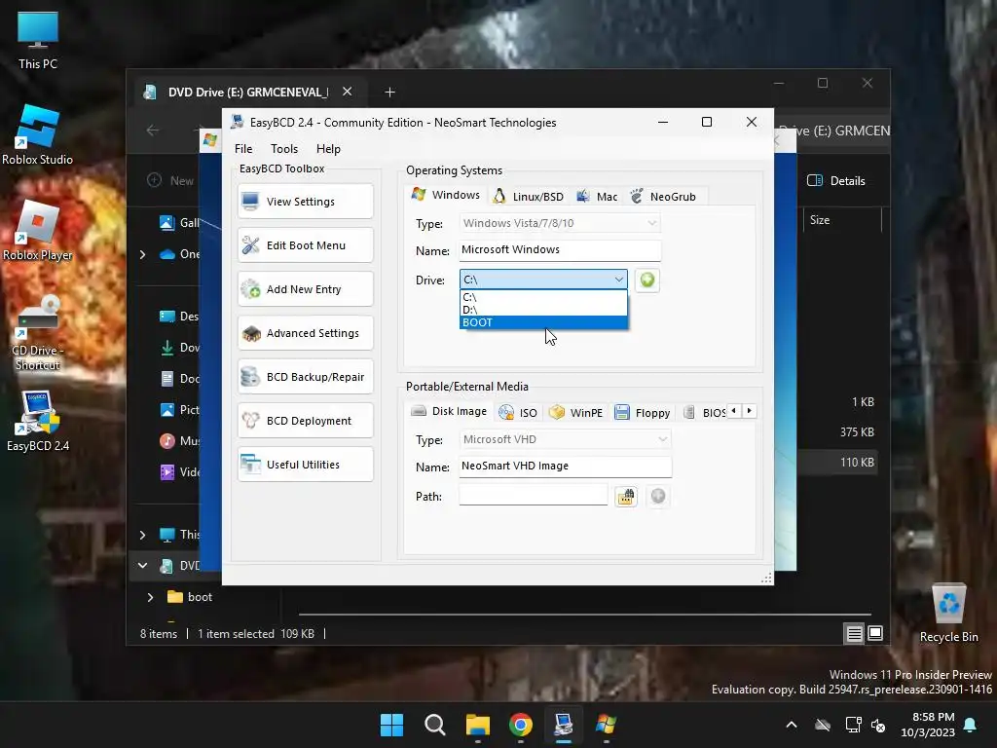Open the File menu in EasyBCD

click(243, 149)
